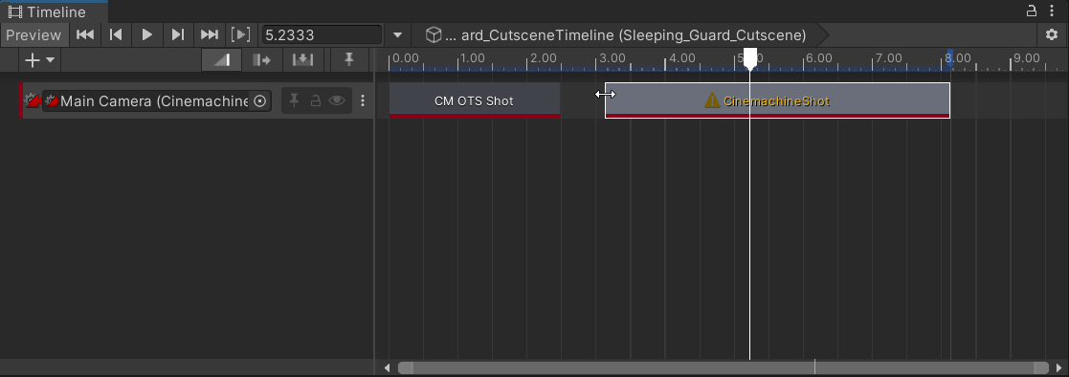Go to end of timeline
Image resolution: width=1069 pixels, height=377 pixels.
point(210,34)
